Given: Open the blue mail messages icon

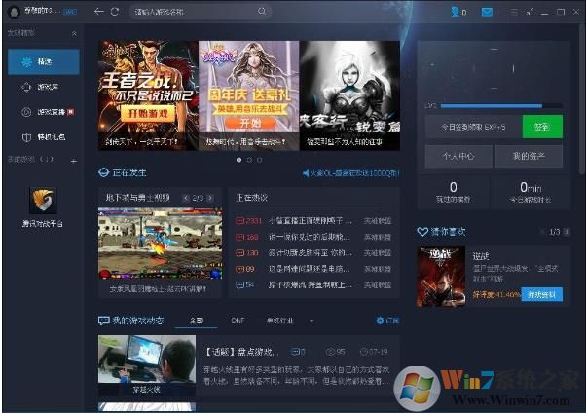Looking at the screenshot, I should click(487, 12).
